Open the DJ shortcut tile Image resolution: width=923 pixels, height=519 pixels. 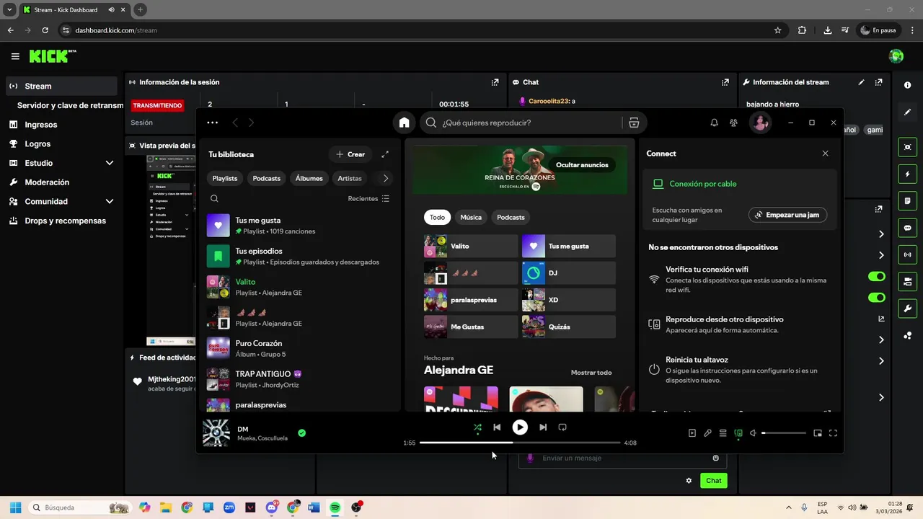[569, 273]
